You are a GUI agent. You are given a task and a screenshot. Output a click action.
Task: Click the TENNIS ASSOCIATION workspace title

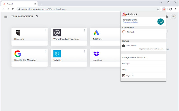pyautogui.click(x=22, y=16)
